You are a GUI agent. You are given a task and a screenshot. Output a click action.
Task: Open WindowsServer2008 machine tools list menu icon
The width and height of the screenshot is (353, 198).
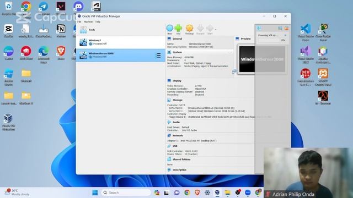[158, 56]
